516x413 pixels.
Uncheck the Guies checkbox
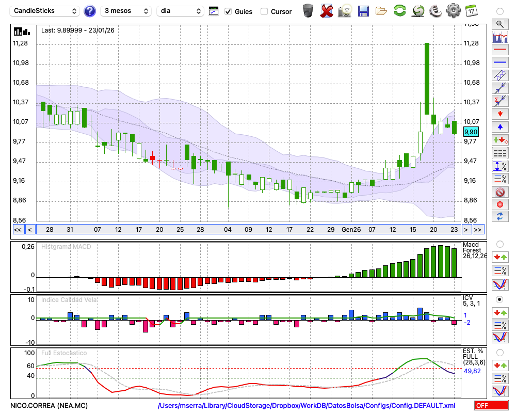(x=228, y=11)
